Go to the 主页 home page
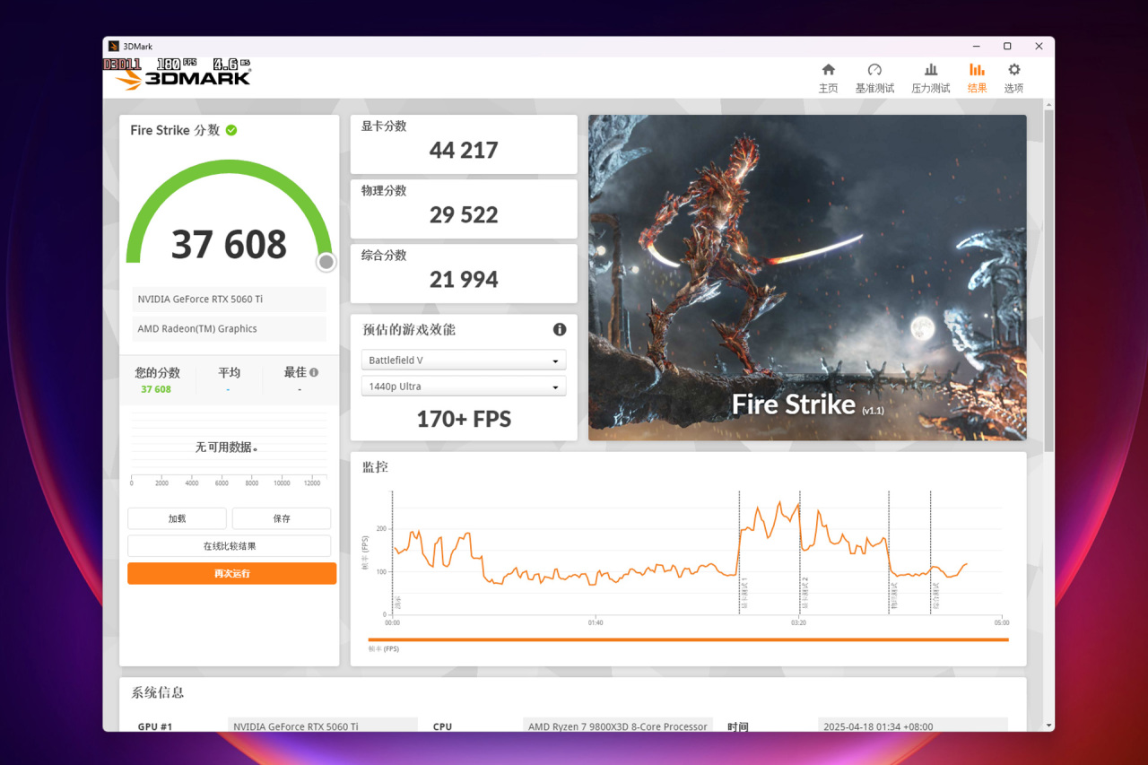The height and width of the screenshot is (765, 1148). point(828,78)
